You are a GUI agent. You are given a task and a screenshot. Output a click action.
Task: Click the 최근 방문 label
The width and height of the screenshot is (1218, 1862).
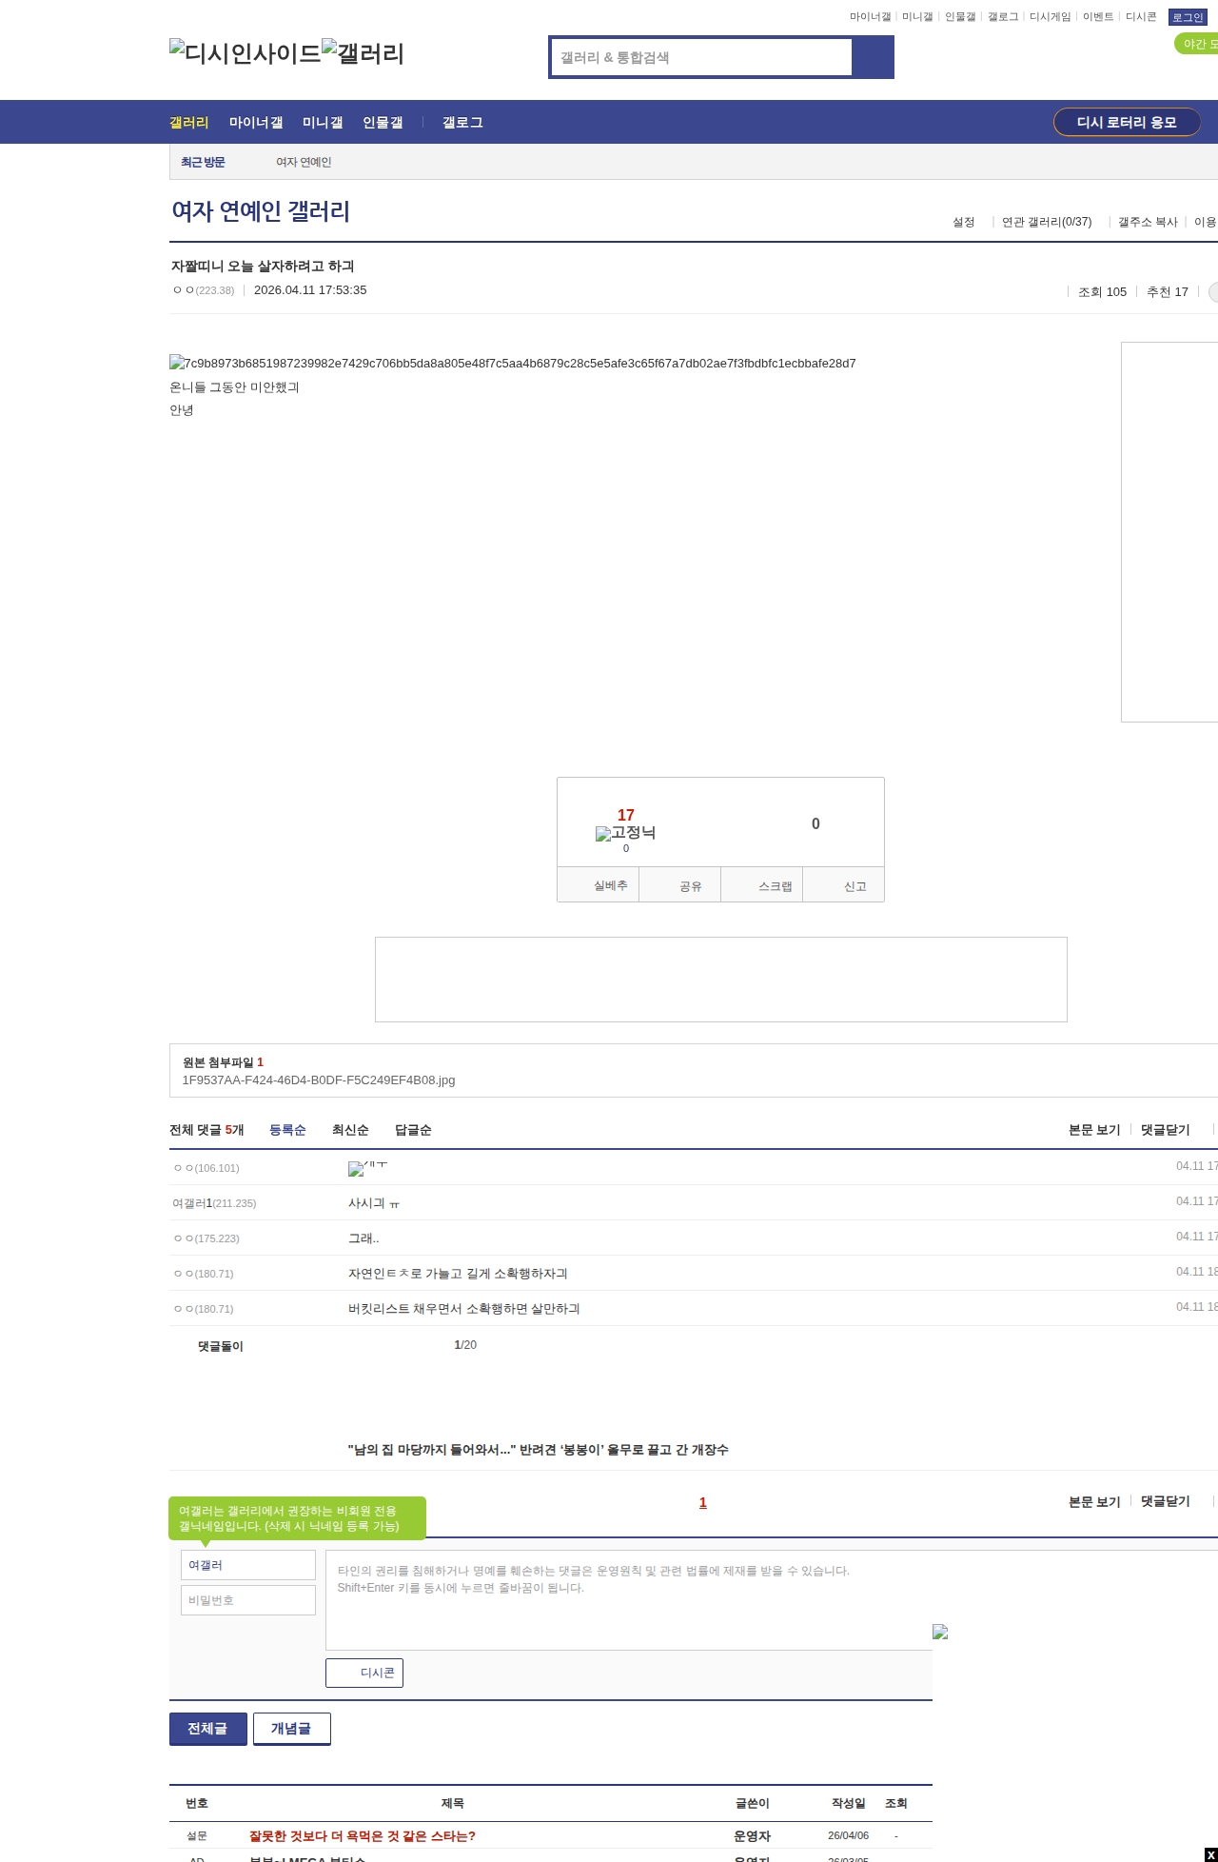point(203,162)
